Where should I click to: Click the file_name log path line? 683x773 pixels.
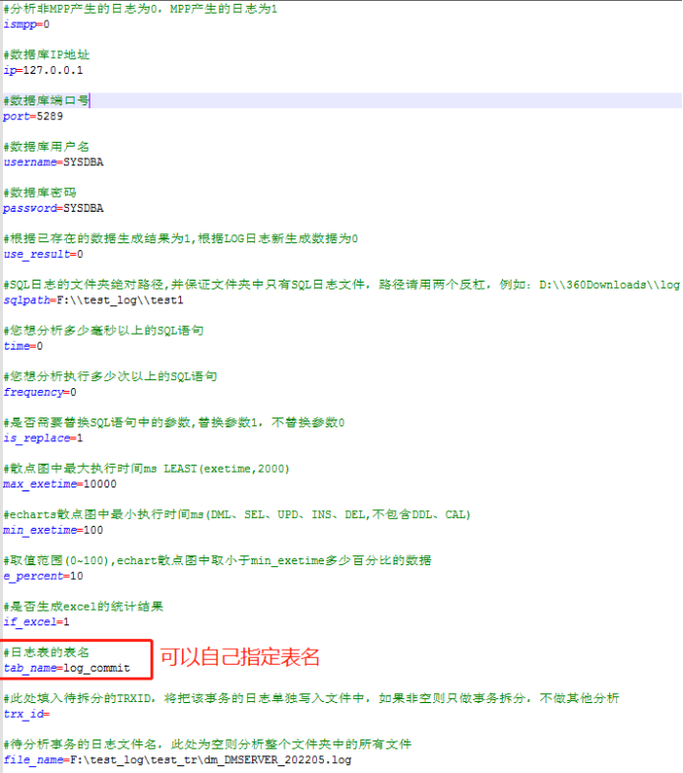[177, 760]
